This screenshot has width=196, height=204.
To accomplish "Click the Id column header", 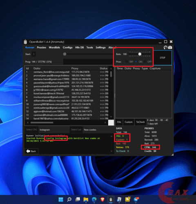I will 27,69.
